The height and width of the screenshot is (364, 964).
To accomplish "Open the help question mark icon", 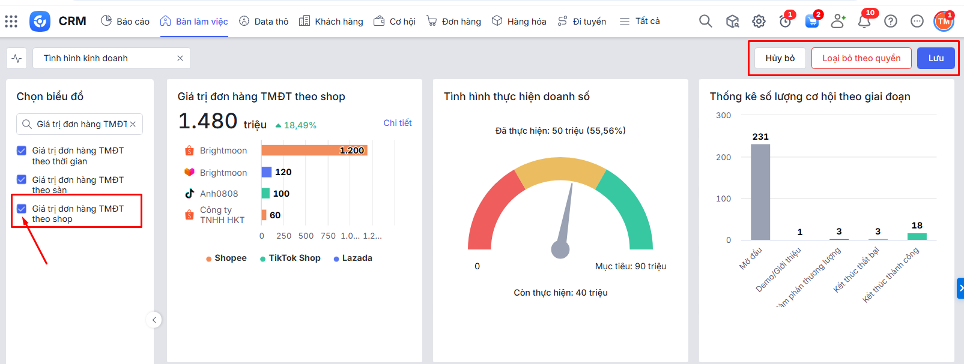I will [x=891, y=22].
